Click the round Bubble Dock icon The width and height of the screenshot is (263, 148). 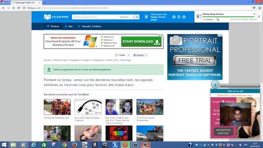pyautogui.click(x=215, y=84)
